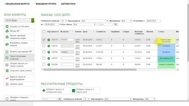Click the check icon for Заказ согласован клиентом
This screenshot has width=189, height=106.
(x=7, y=58)
